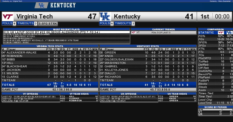Click the Virginia Tech VT logo
The image size is (233, 122).
point(8,16)
